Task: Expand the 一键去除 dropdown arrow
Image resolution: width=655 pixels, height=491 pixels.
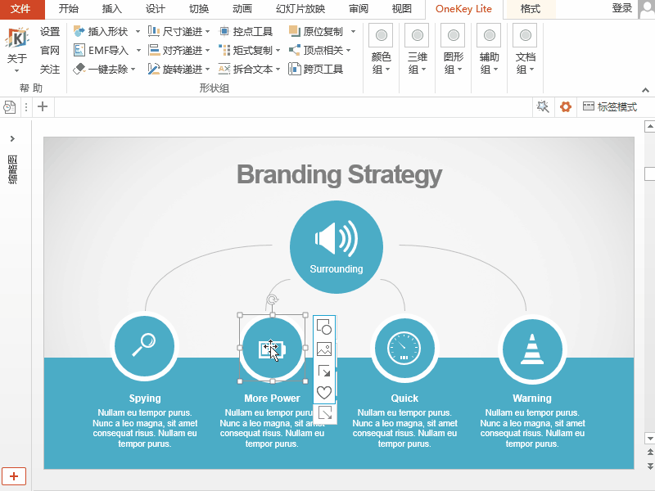Action: 133,70
